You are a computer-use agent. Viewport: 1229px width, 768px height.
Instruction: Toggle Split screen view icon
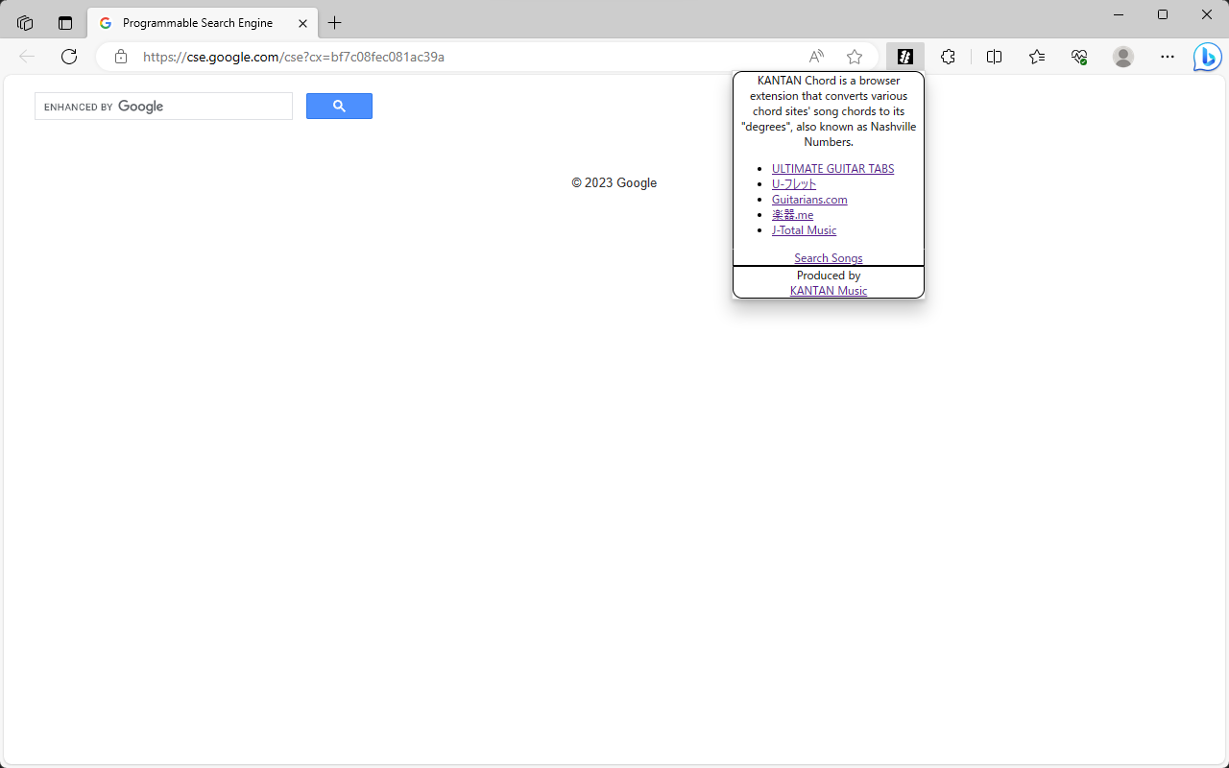[994, 57]
